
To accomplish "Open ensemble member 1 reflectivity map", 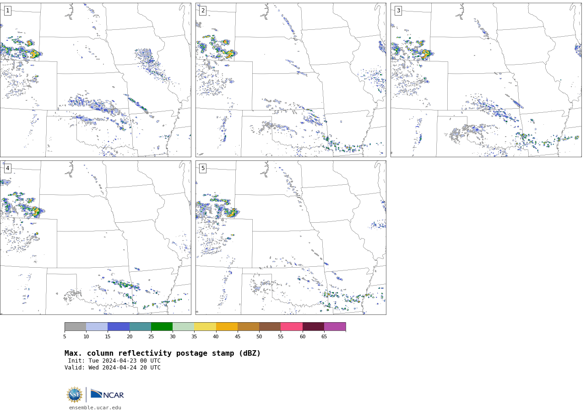I will click(x=96, y=80).
